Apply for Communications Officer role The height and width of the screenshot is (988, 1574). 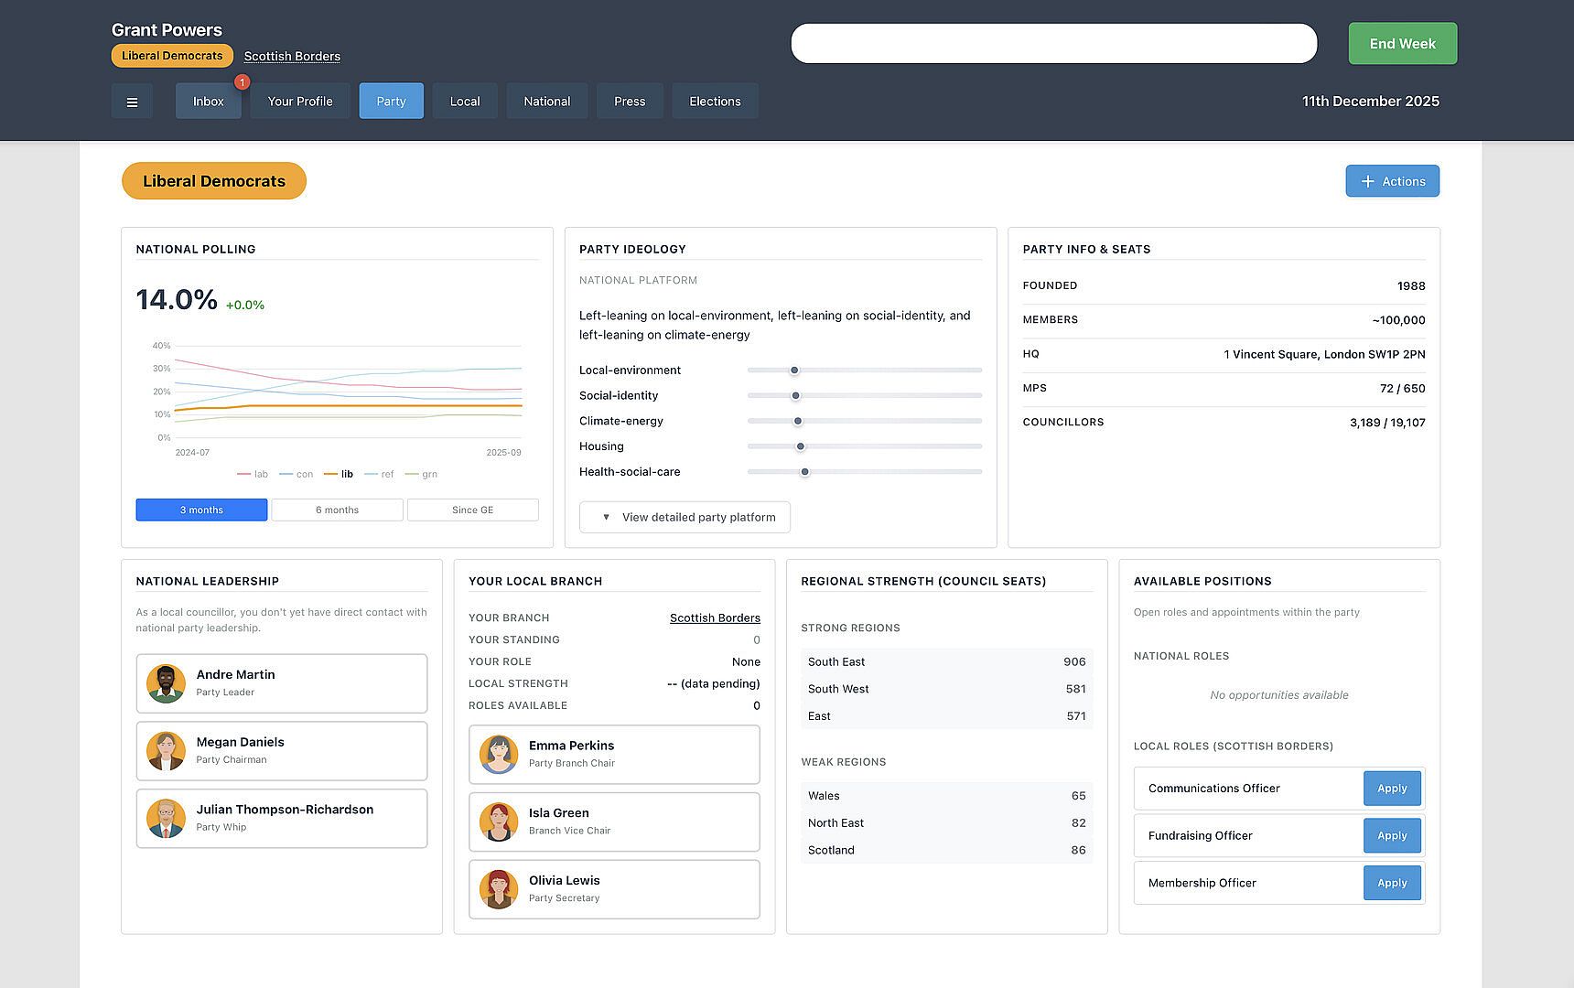pos(1391,789)
